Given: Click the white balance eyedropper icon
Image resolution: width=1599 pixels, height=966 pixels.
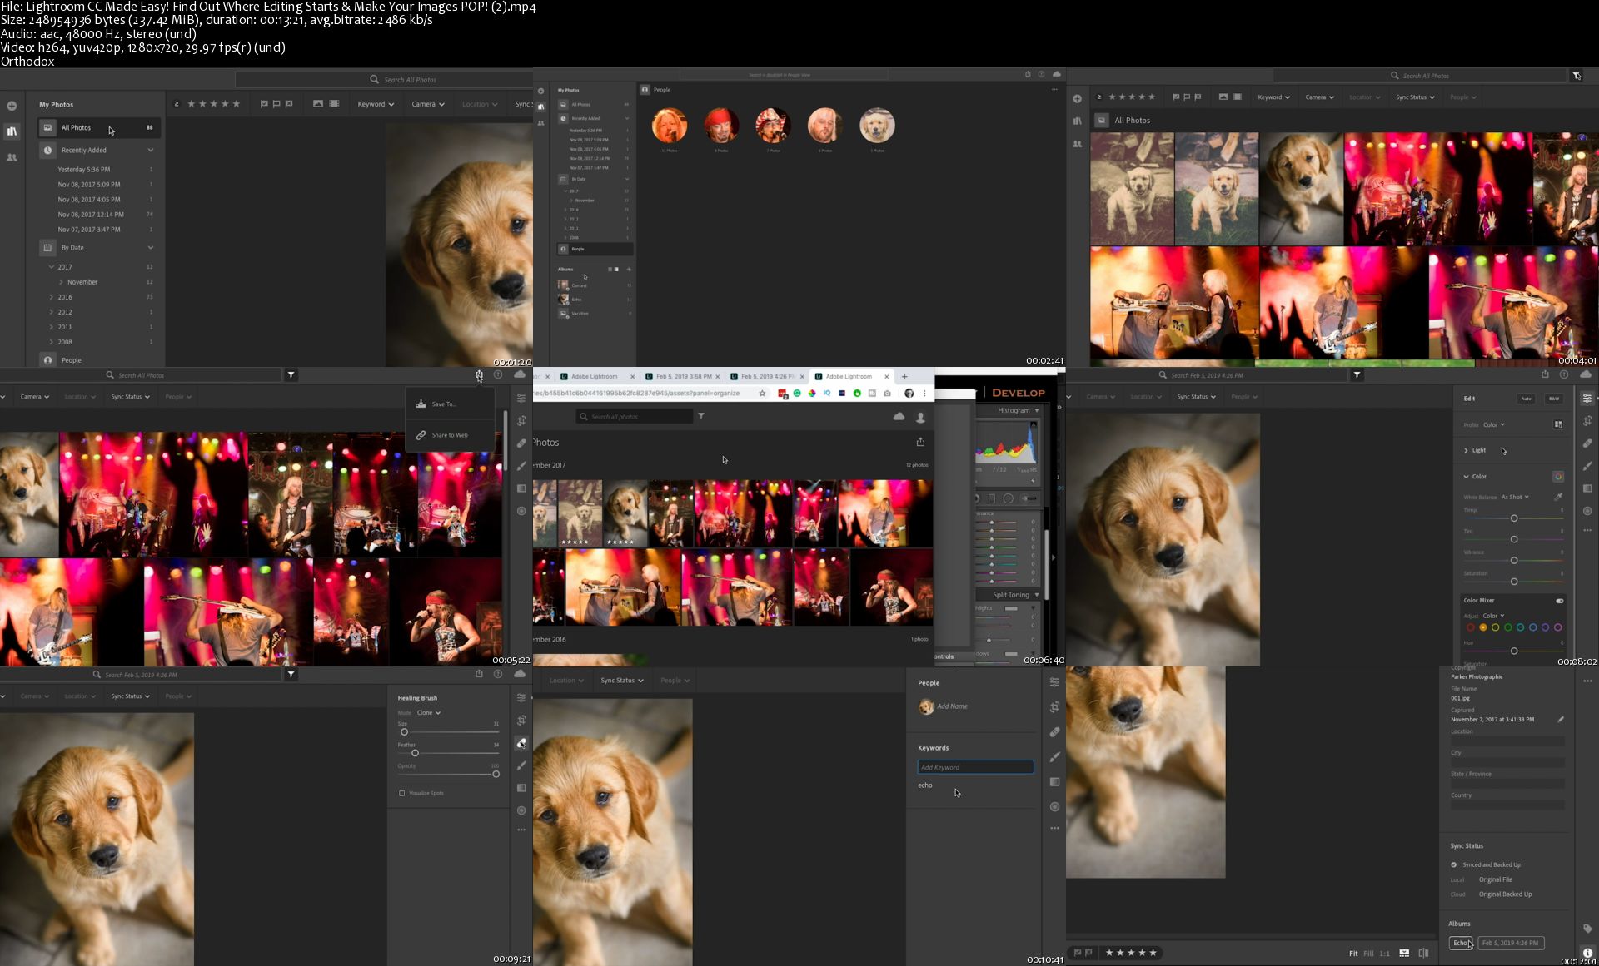Looking at the screenshot, I should 1558,497.
